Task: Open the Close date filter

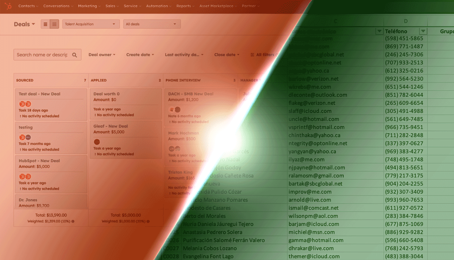Action: (227, 55)
